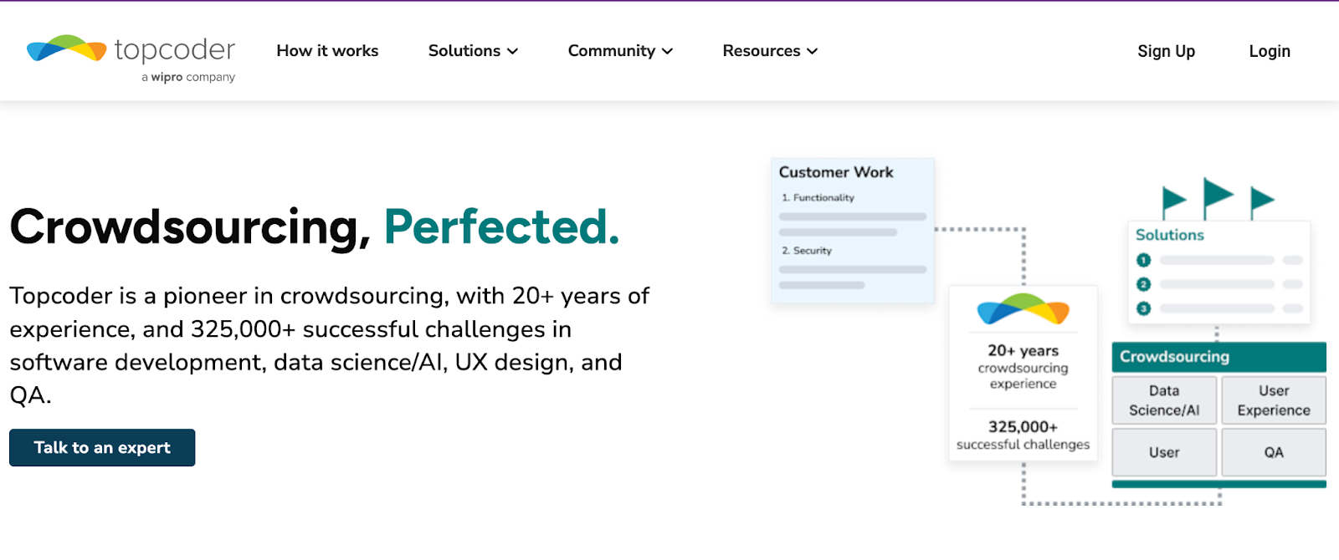Open the Resources dropdown menu

click(770, 51)
